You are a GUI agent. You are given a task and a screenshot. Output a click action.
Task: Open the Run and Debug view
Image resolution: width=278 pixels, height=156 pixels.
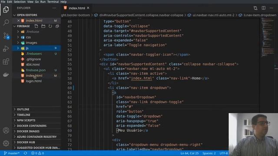point(6,49)
